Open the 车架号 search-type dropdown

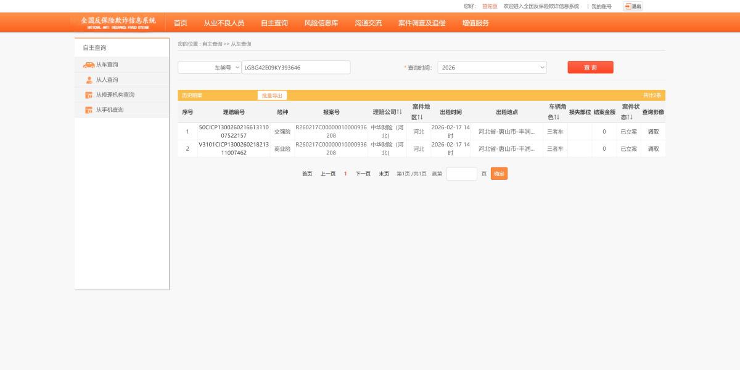210,68
